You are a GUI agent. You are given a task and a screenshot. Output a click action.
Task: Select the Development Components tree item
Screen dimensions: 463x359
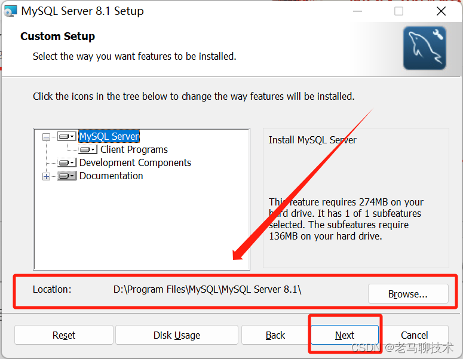click(x=135, y=162)
